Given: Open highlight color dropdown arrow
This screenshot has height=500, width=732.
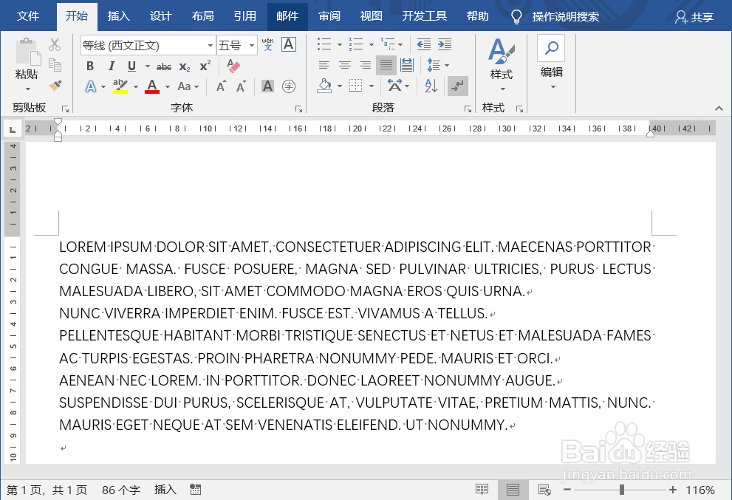Looking at the screenshot, I should click(x=136, y=86).
